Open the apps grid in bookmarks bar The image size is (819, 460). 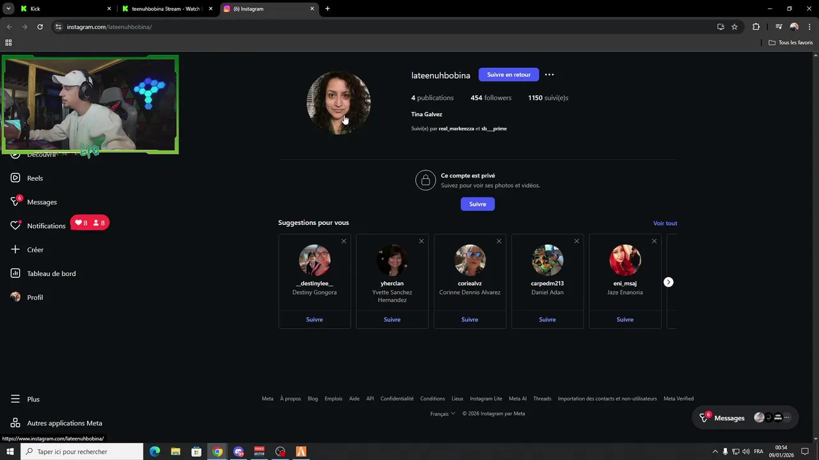click(x=8, y=43)
